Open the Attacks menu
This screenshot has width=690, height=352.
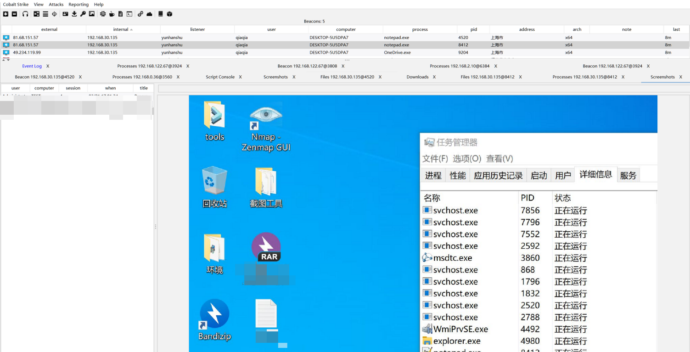tap(56, 5)
